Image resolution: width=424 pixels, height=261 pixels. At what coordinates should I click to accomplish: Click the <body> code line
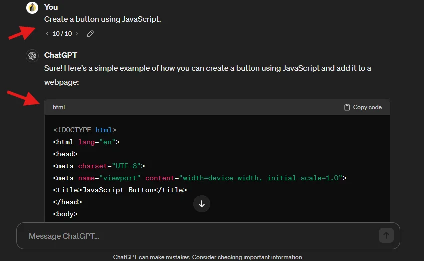65,214
